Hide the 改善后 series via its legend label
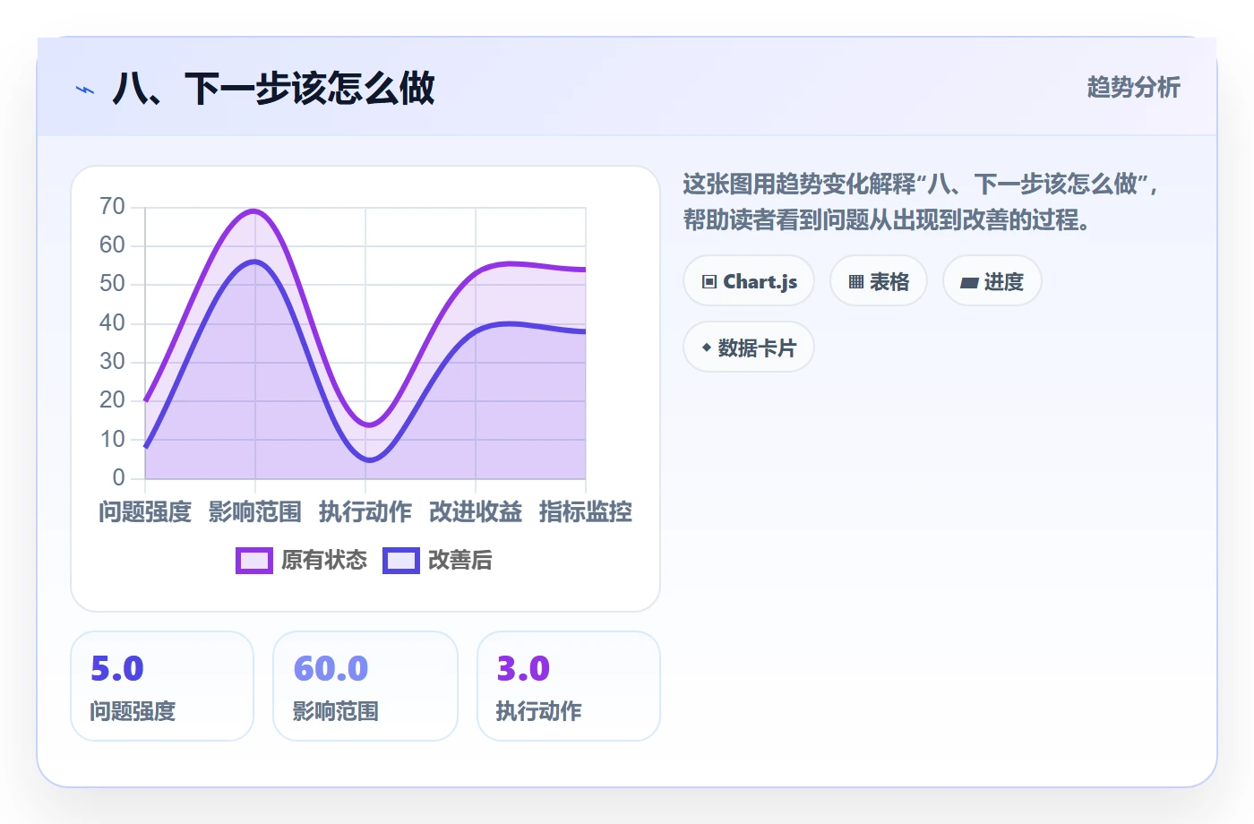 tap(460, 561)
